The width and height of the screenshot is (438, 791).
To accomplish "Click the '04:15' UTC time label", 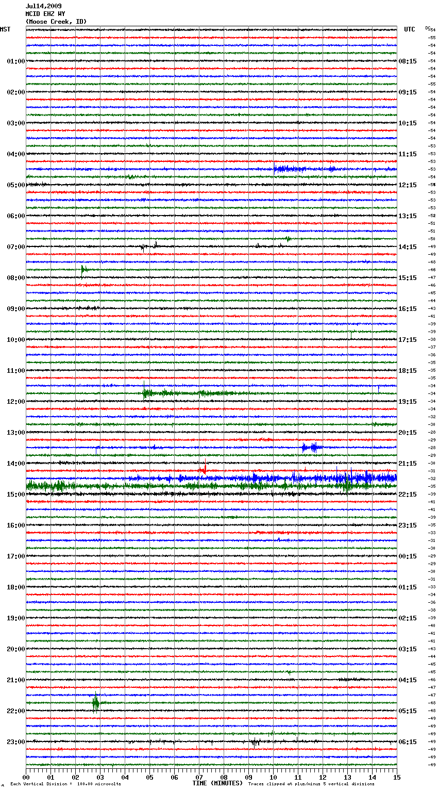I will coord(408,680).
